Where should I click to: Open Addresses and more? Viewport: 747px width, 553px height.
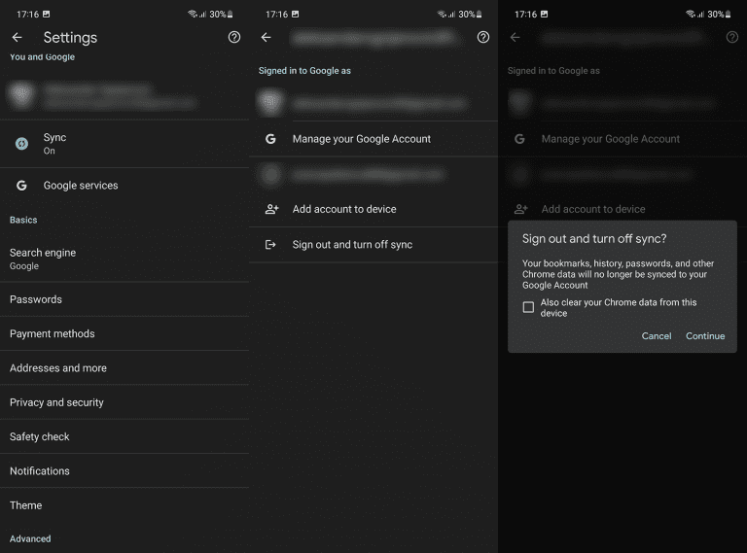tap(124, 368)
